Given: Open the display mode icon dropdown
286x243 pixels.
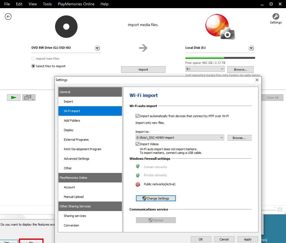Looking at the screenshot, I should [29, 98].
